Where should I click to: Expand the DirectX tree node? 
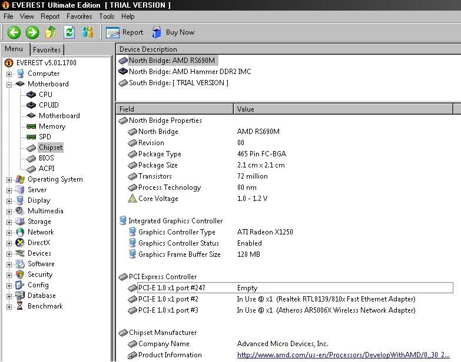pyautogui.click(x=9, y=243)
